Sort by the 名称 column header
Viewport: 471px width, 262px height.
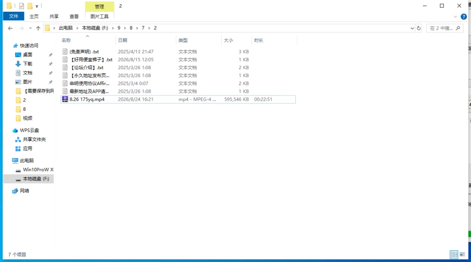click(x=66, y=40)
